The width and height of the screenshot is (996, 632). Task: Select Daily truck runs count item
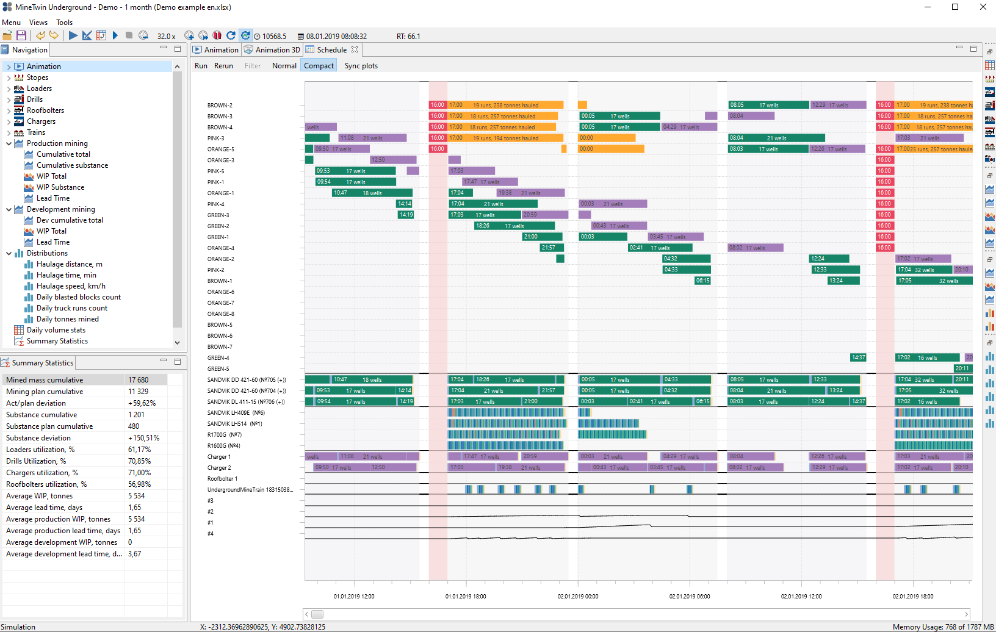pyautogui.click(x=72, y=308)
